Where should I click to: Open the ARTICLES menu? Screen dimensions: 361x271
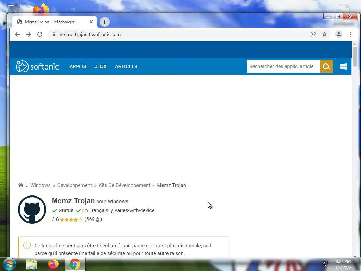click(x=126, y=66)
